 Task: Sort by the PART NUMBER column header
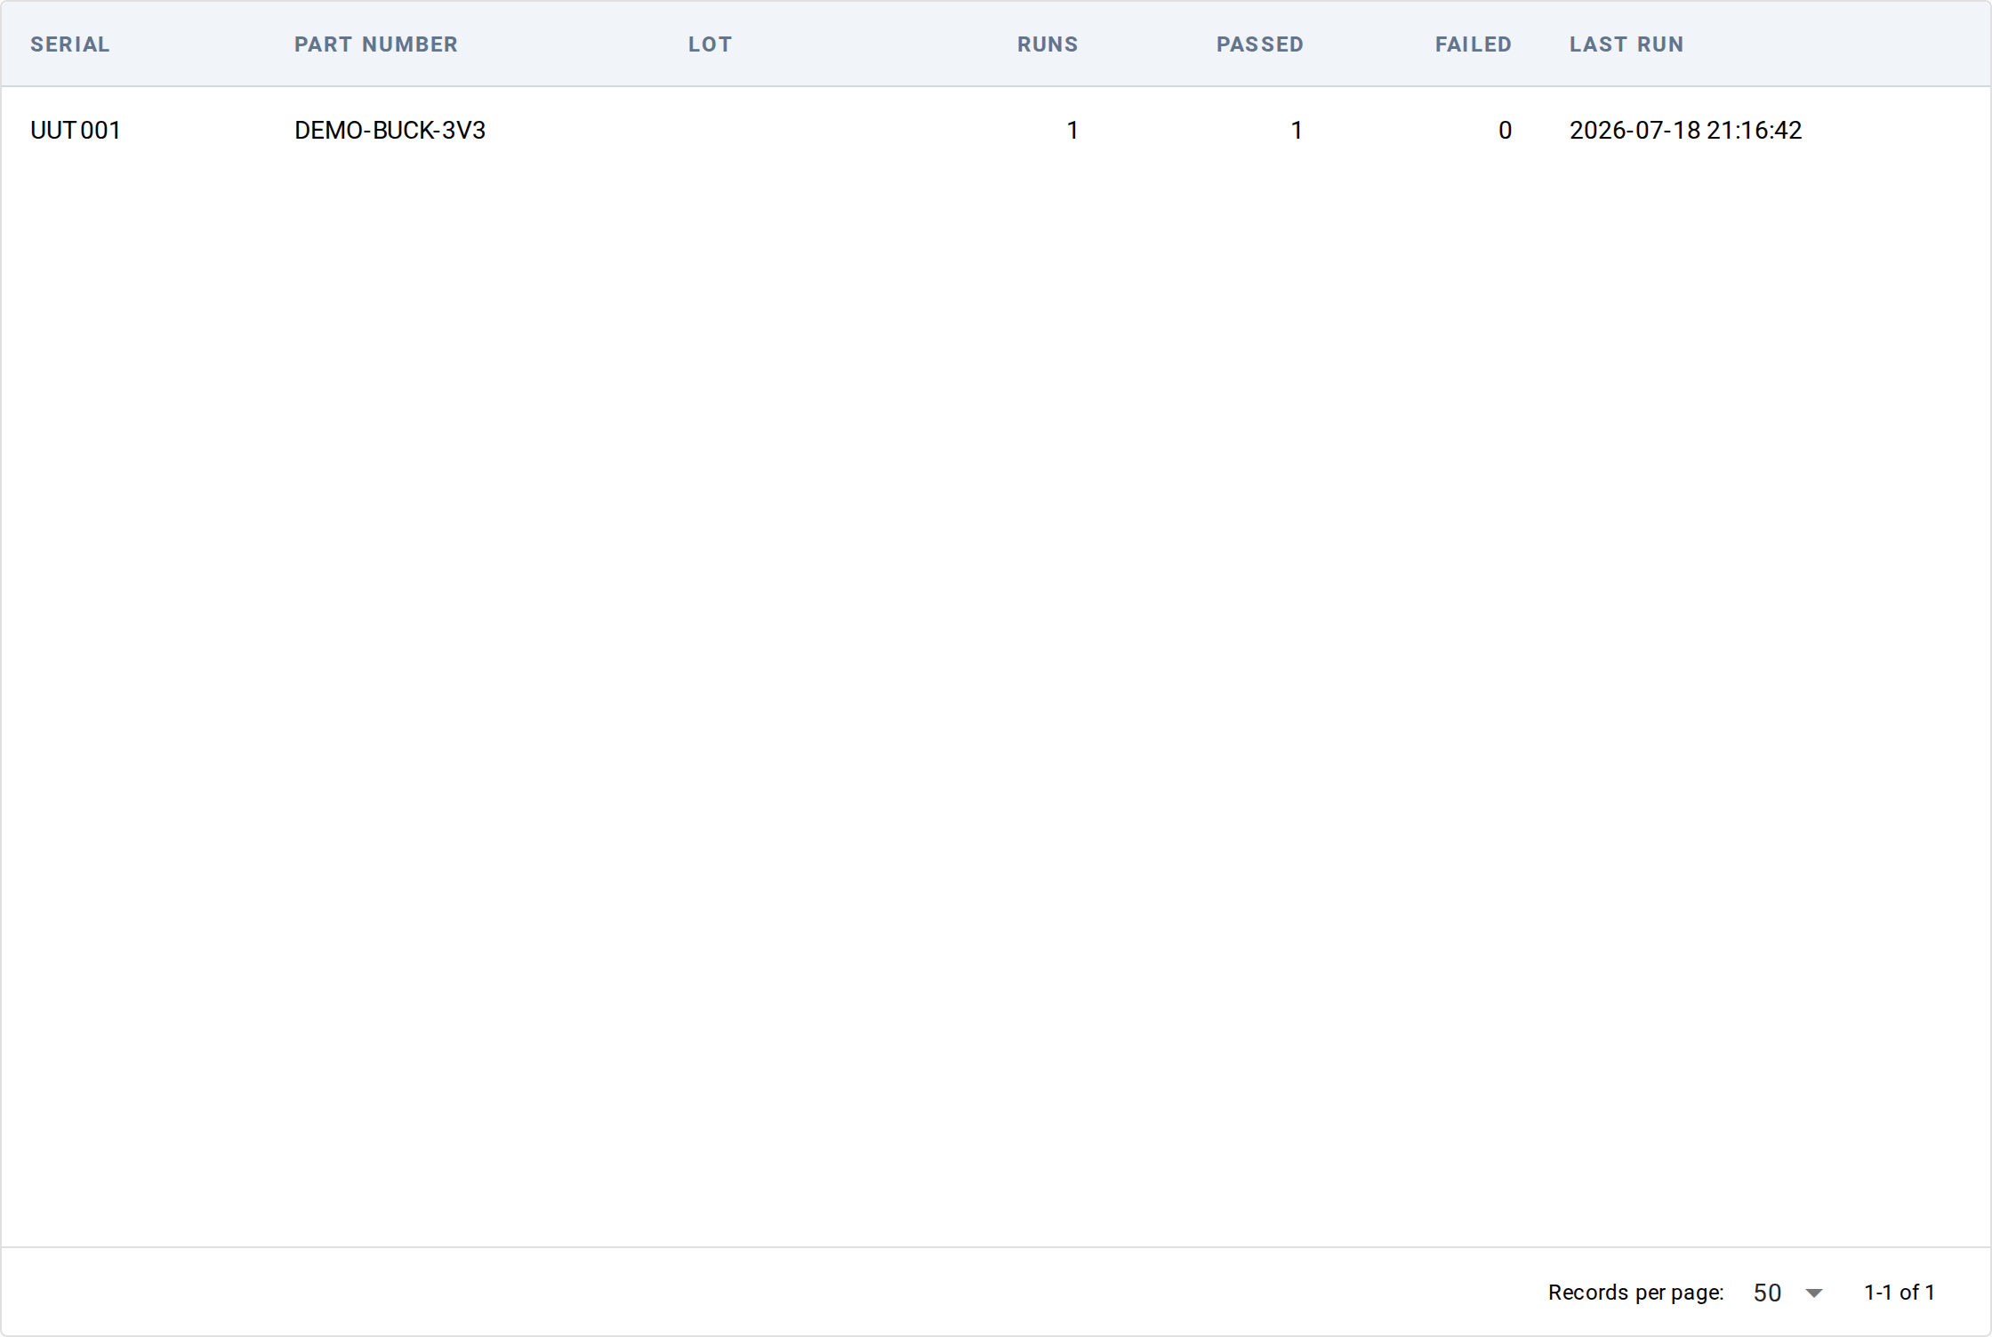(x=376, y=44)
